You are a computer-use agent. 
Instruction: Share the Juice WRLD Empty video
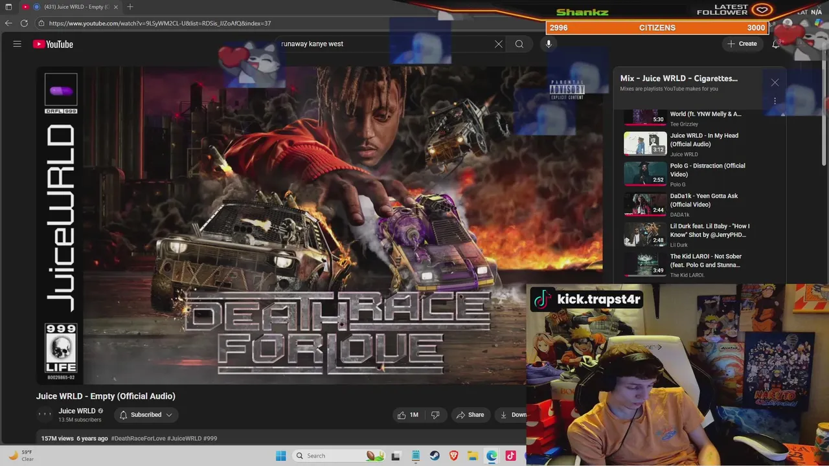pyautogui.click(x=470, y=415)
